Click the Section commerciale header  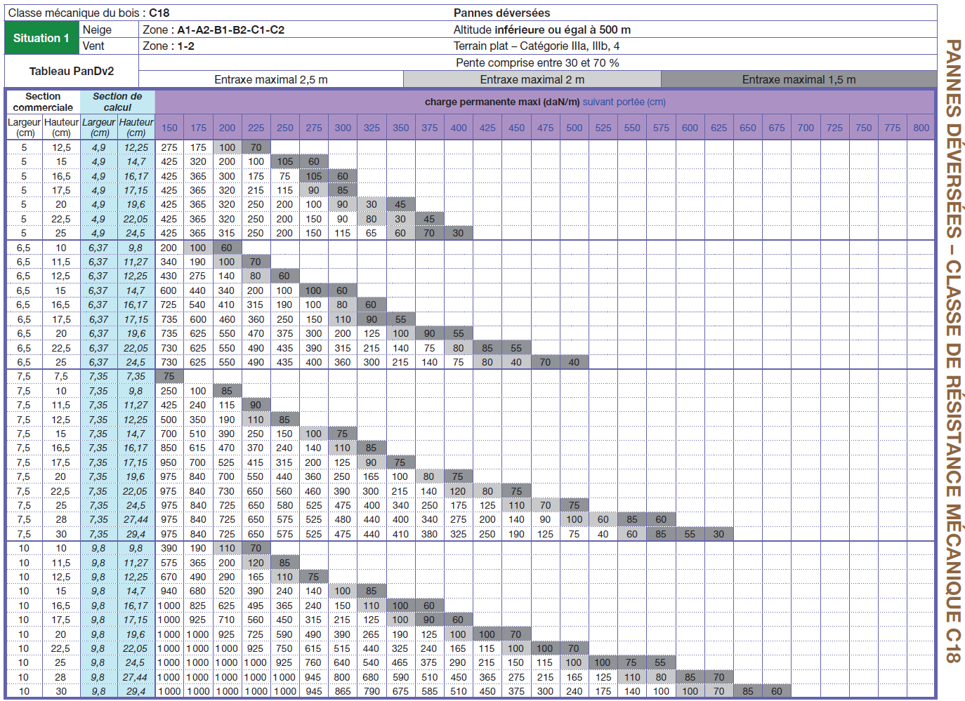(43, 102)
